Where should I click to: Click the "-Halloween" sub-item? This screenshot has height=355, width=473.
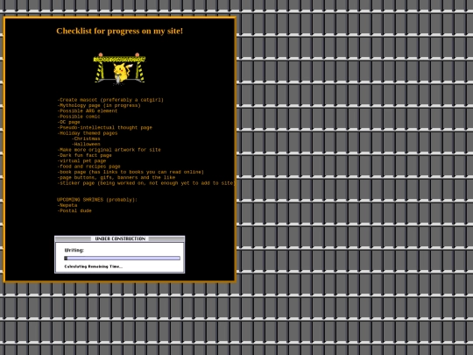pos(86,145)
